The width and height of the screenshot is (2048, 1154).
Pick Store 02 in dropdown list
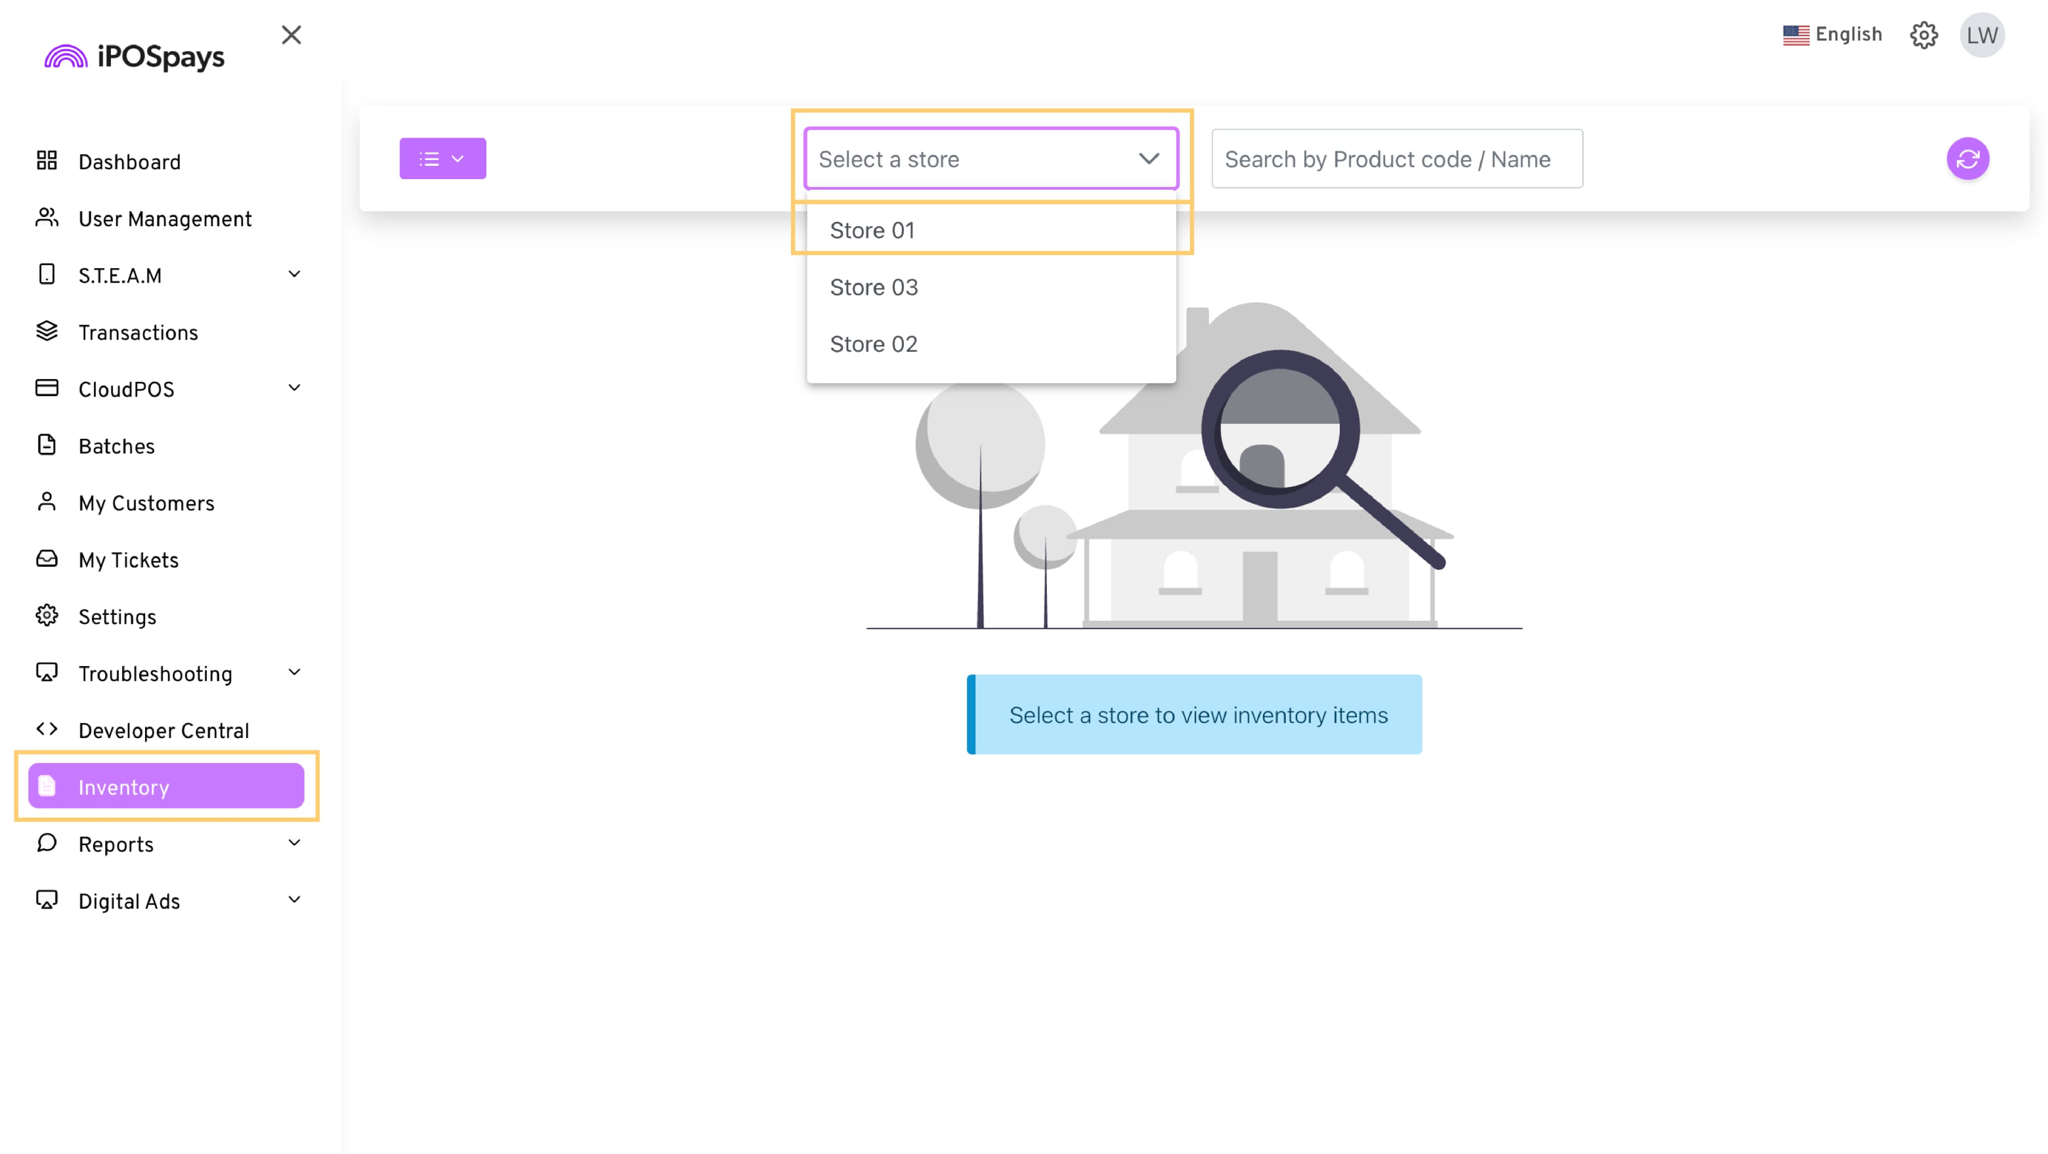coord(873,344)
